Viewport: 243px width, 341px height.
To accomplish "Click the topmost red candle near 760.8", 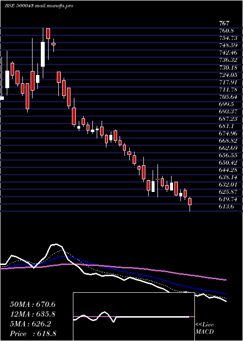I will click(x=48, y=34).
